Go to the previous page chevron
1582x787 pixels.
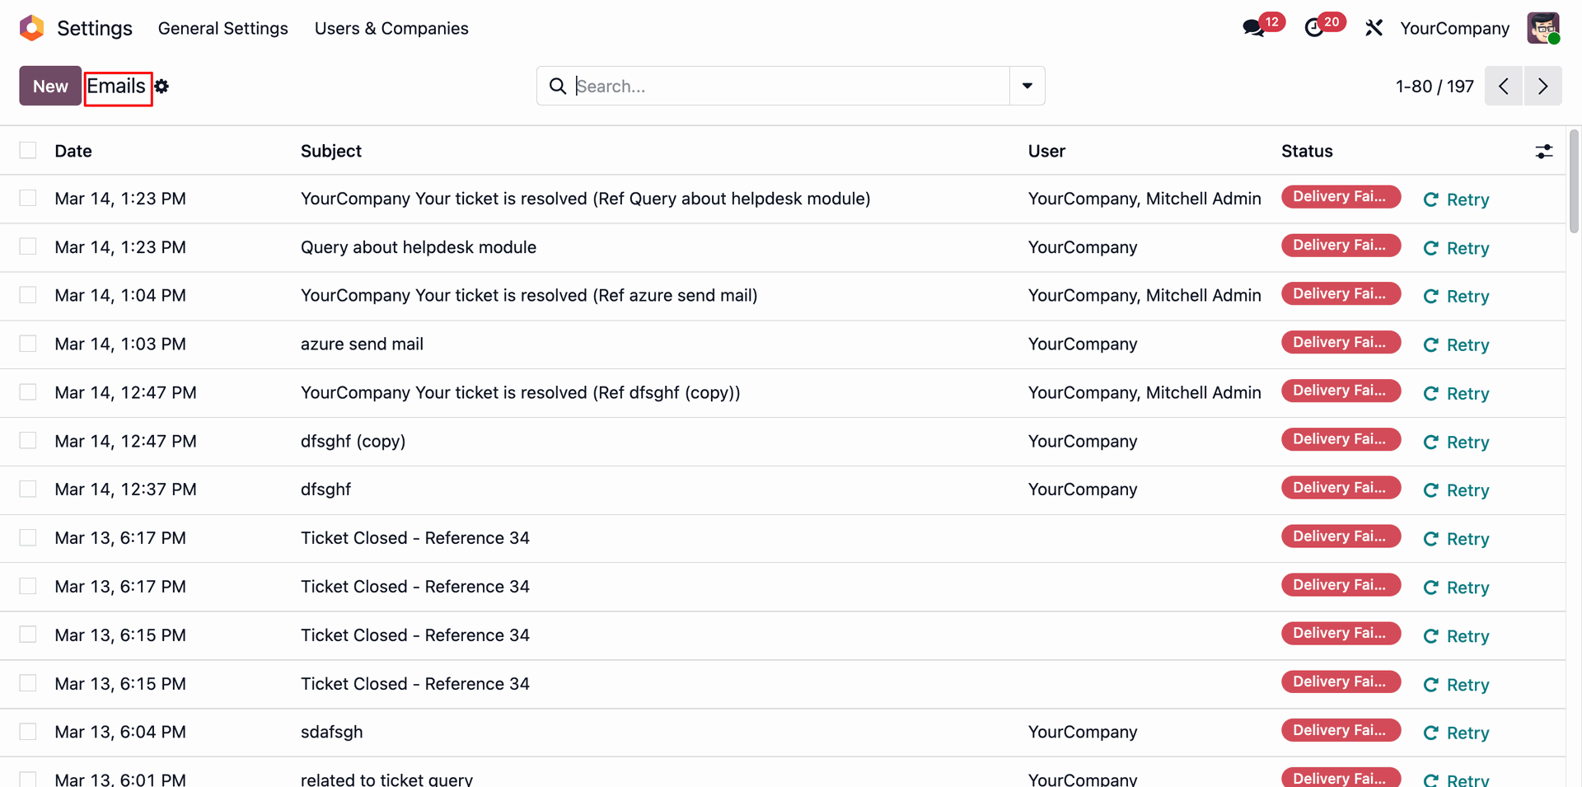point(1504,86)
